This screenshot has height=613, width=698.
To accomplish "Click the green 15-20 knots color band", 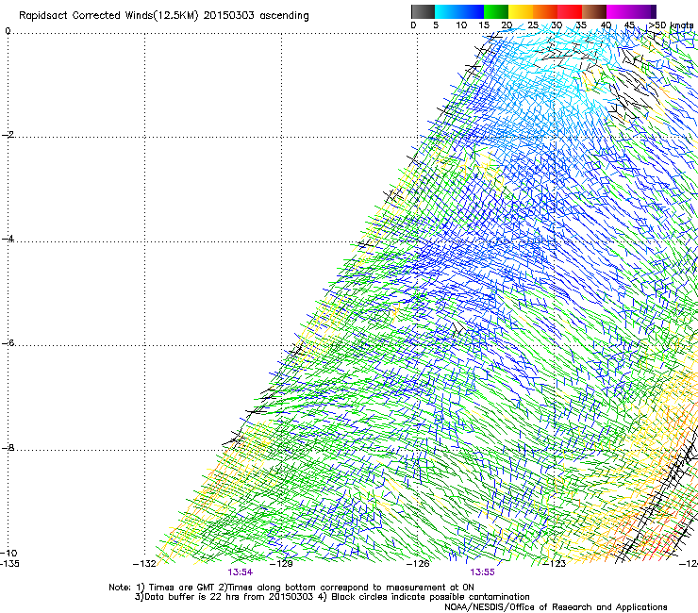I will coord(496,11).
